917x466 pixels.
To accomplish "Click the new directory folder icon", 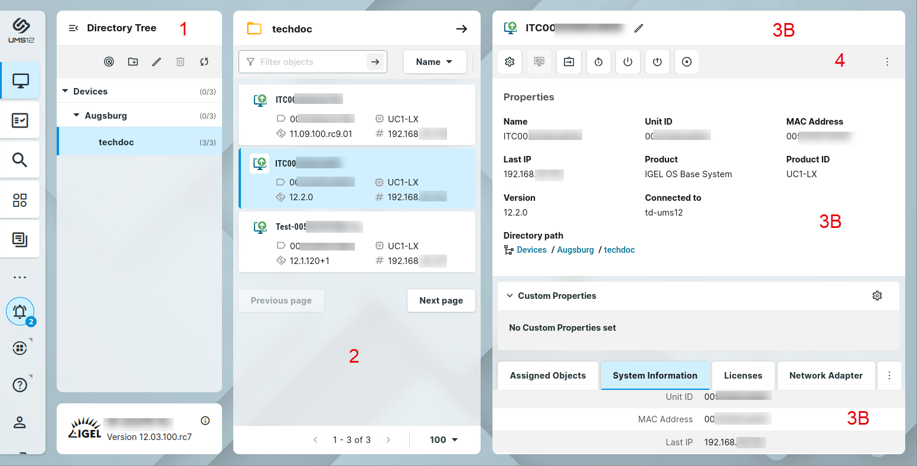I will [x=133, y=62].
